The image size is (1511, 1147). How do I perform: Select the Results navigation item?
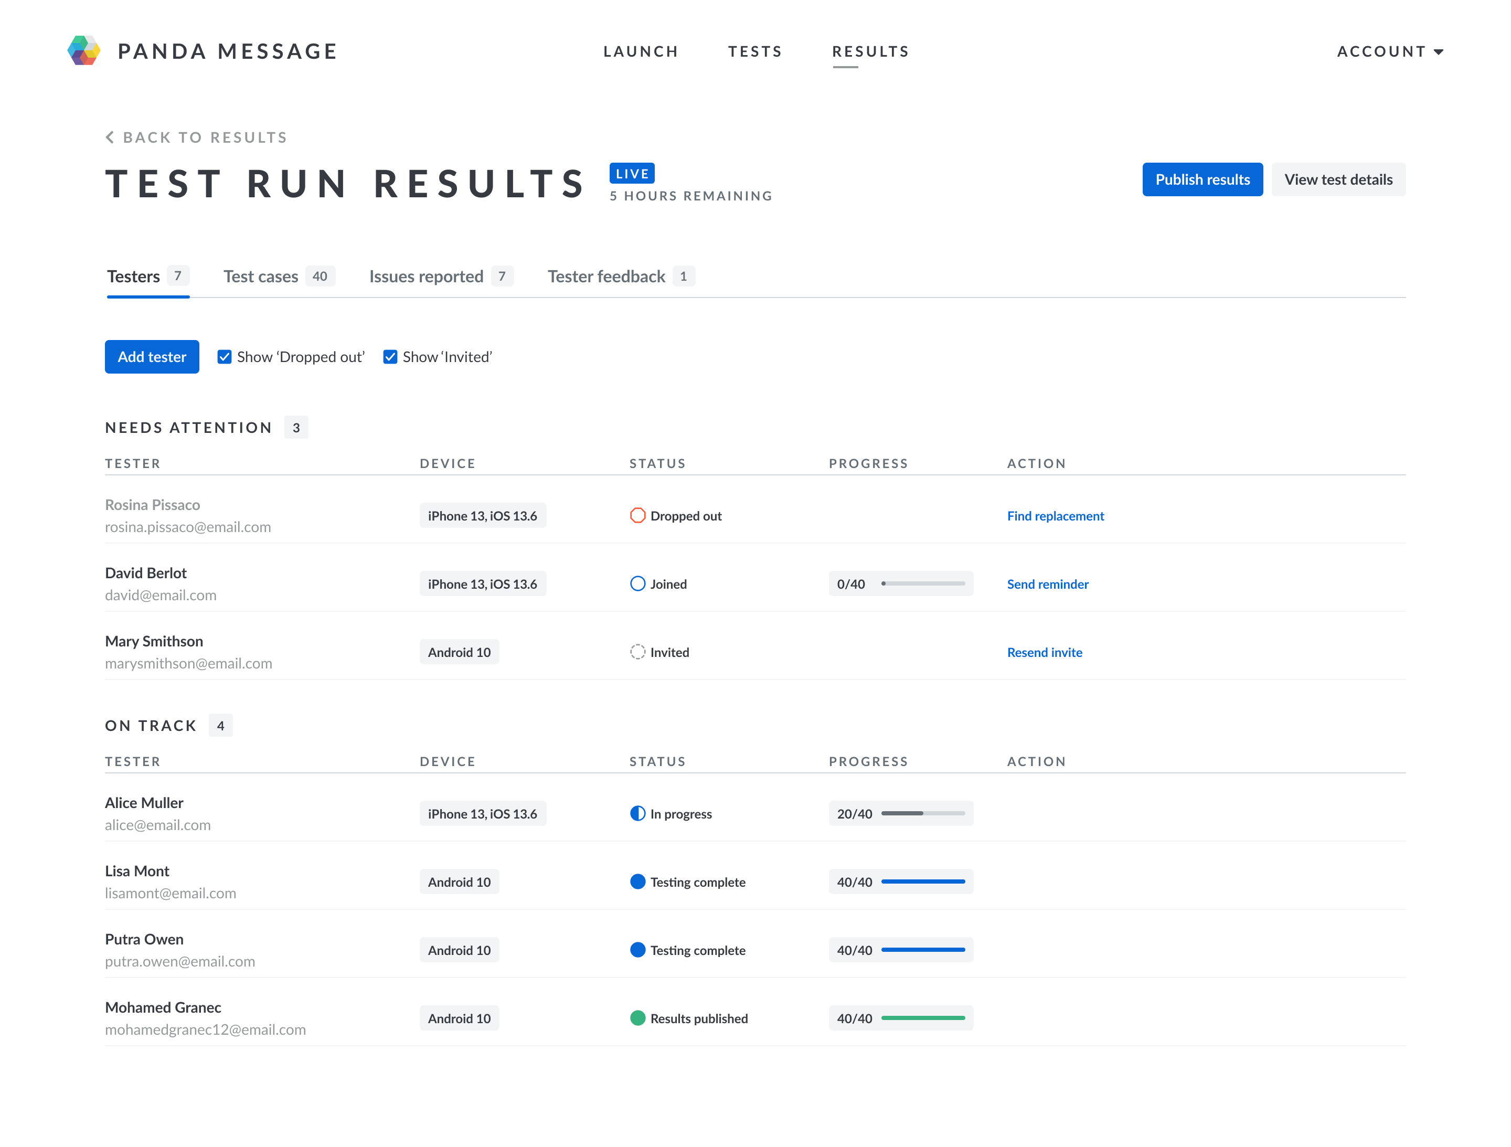pyautogui.click(x=870, y=51)
